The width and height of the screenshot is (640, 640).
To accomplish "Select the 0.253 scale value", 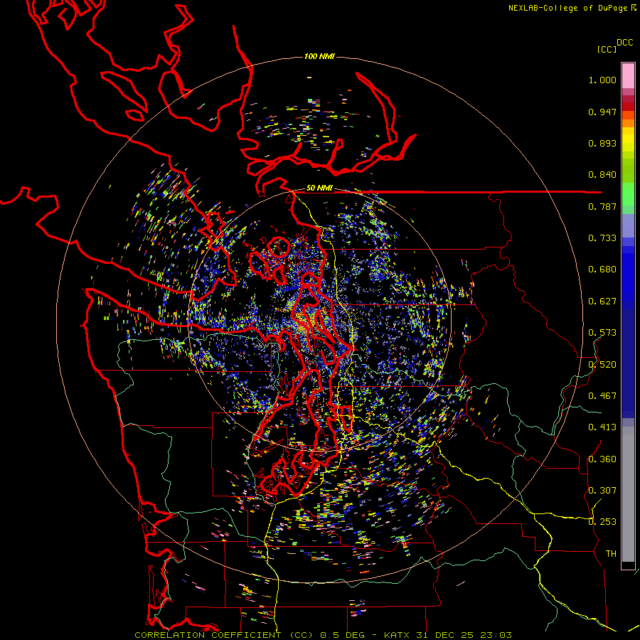I will coord(602,522).
